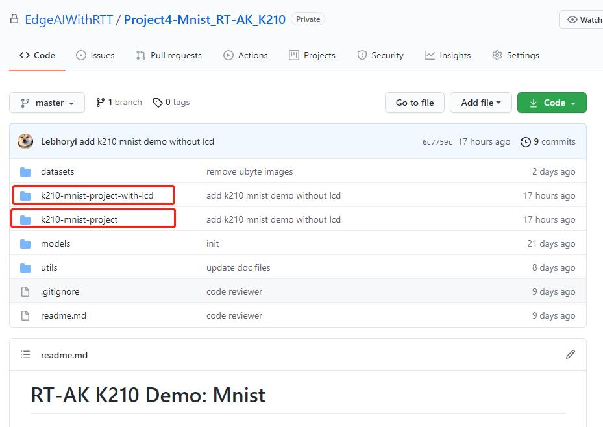Open the EdgeAIWithRTT organization link
This screenshot has height=427, width=603.
[x=69, y=19]
